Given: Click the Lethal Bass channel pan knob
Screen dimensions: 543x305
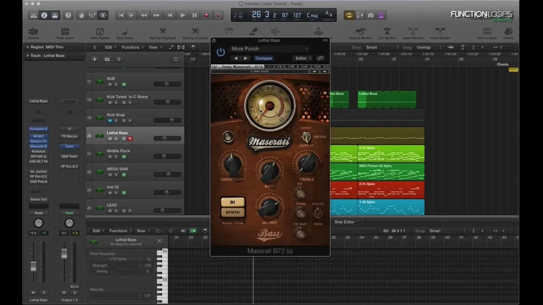Looking at the screenshot, I should tap(39, 223).
